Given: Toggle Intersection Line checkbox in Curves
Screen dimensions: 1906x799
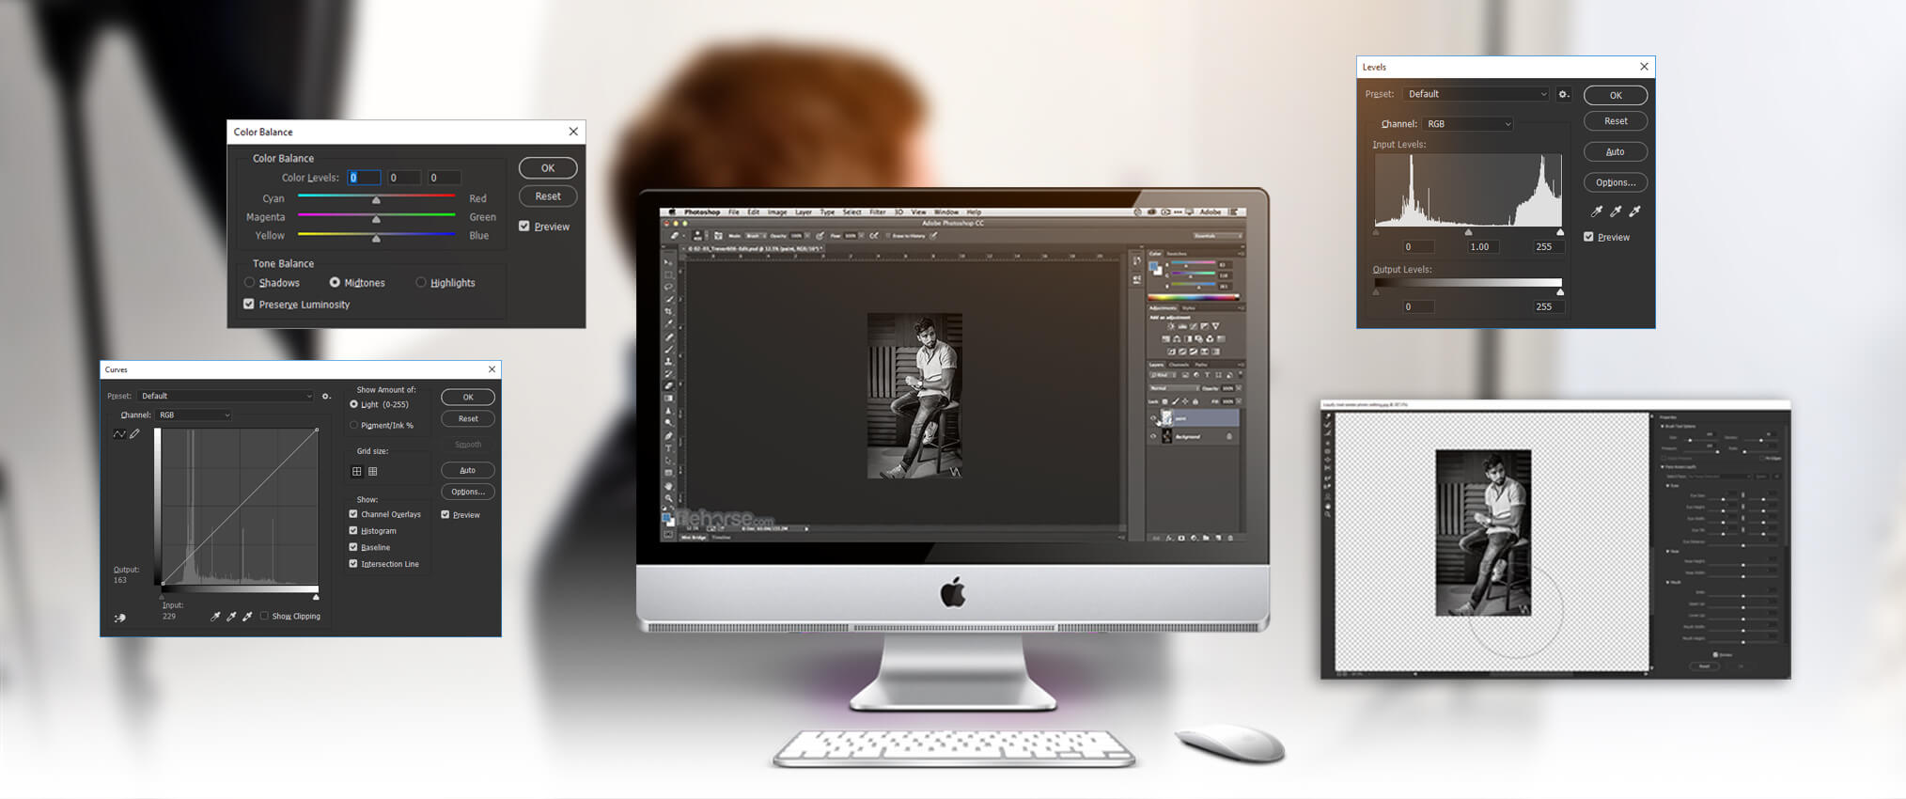Looking at the screenshot, I should coord(353,563).
